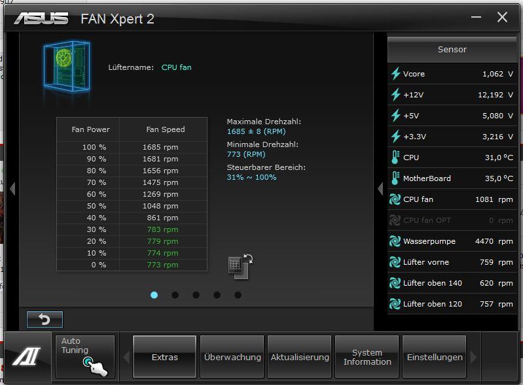Click the CPU thermometer icon

point(395,157)
